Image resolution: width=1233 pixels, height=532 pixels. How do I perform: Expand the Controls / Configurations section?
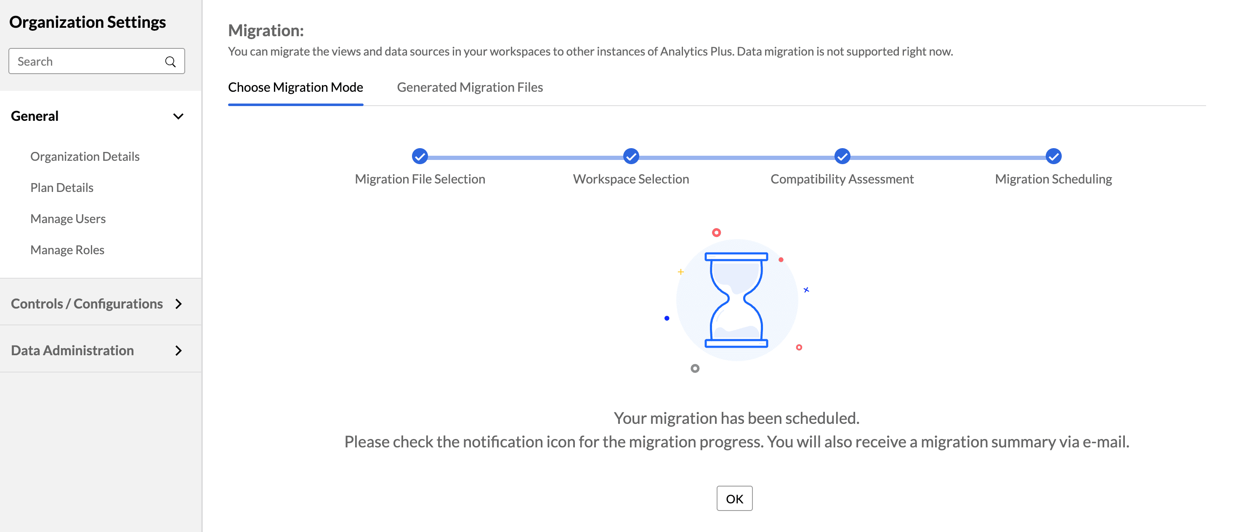click(178, 303)
